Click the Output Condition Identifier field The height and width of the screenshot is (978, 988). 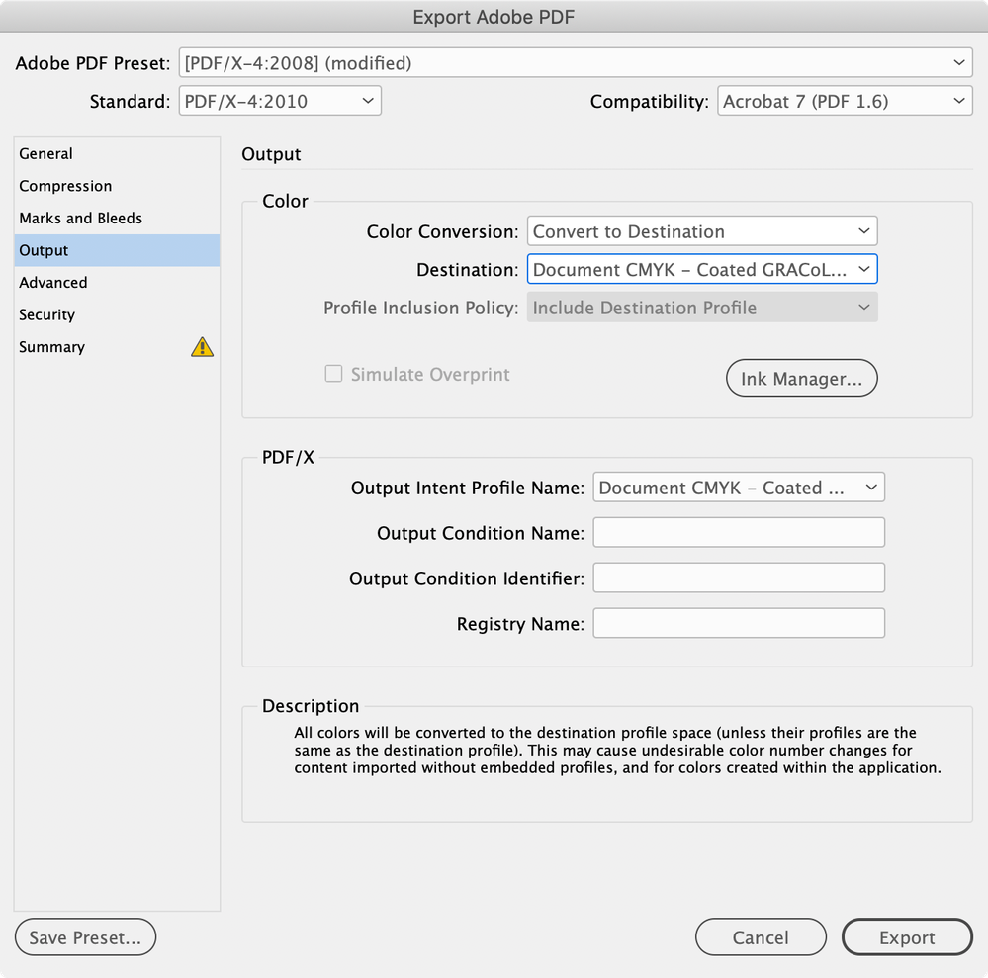click(x=739, y=578)
